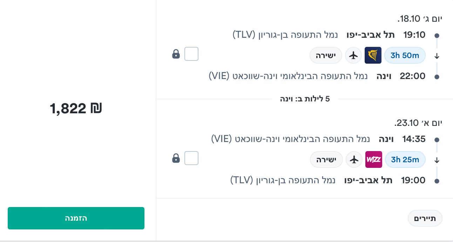Select the Ryanair airline logo
Screen dimensions: 453x242
pyautogui.click(x=373, y=55)
